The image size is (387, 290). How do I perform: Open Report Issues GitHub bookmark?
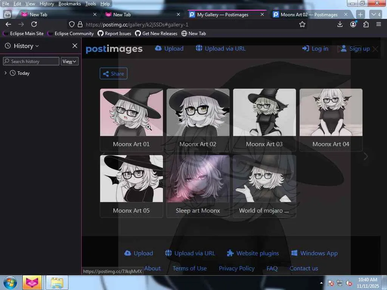click(x=115, y=34)
